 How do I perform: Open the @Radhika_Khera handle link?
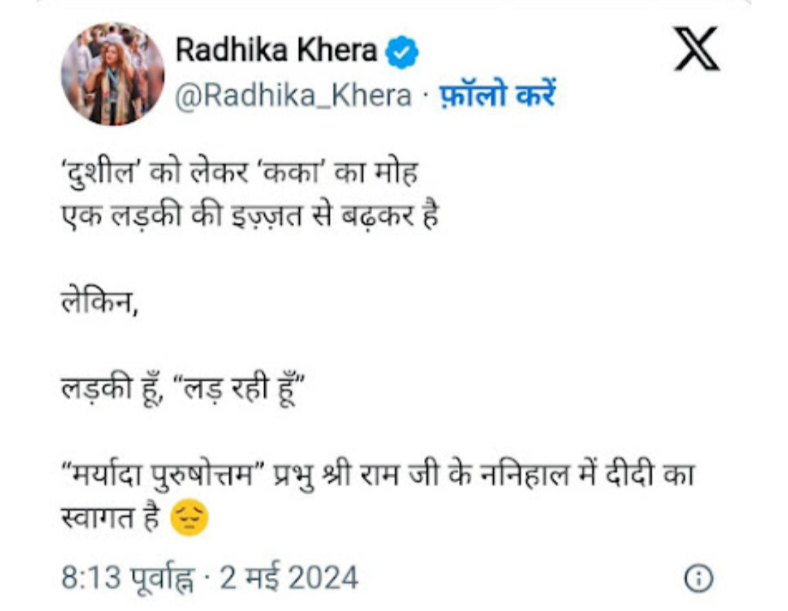[293, 96]
